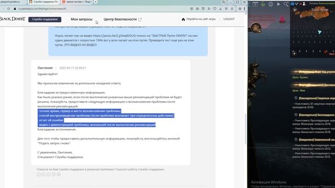Toggle the circle of the Захваченный quest
This screenshot has height=188, width=335.
[x=296, y=139]
